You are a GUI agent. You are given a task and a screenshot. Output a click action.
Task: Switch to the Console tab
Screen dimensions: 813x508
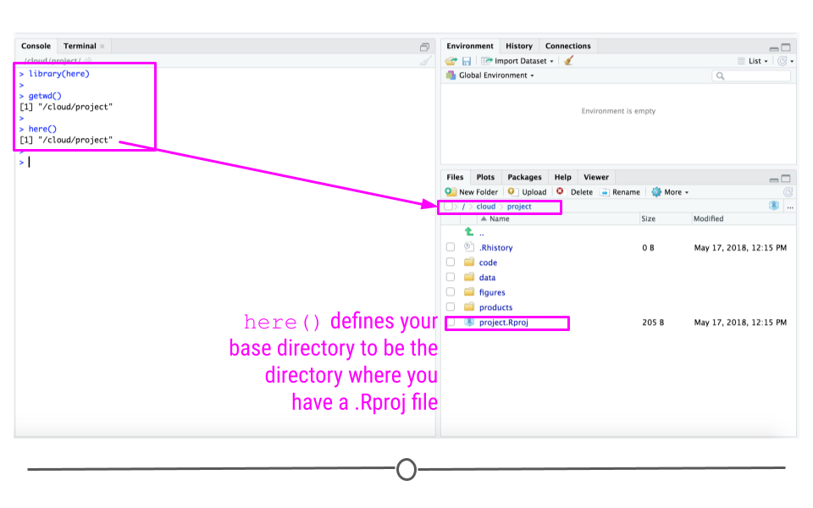tap(36, 46)
